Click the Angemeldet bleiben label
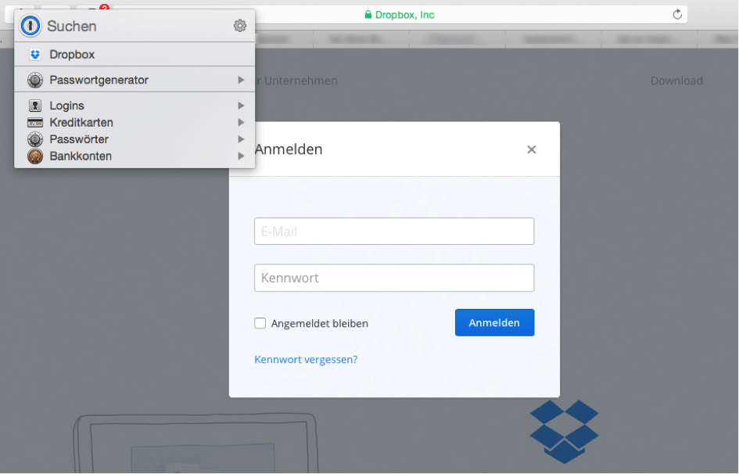This screenshot has height=474, width=739. click(320, 324)
